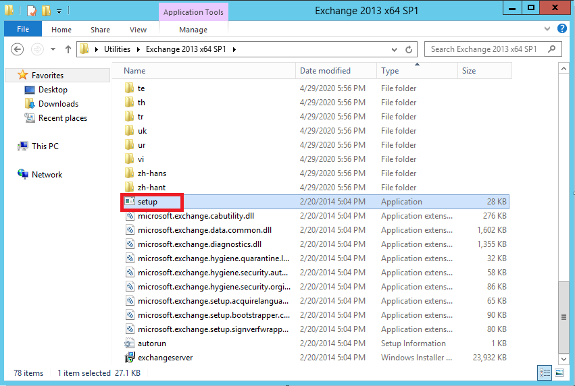The height and width of the screenshot is (386, 575).
Task: Switch to the View ribbon tab
Action: pos(138,30)
